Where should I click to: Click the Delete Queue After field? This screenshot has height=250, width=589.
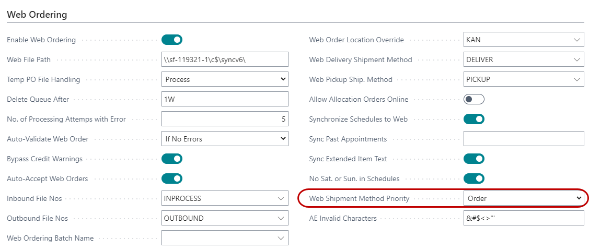pos(225,99)
